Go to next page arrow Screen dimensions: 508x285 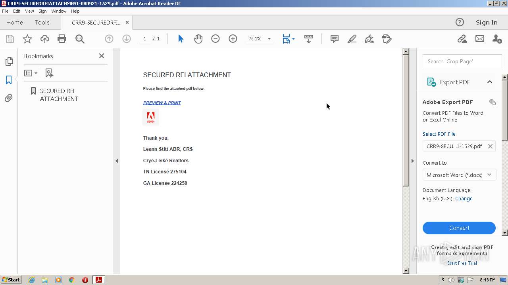click(127, 39)
